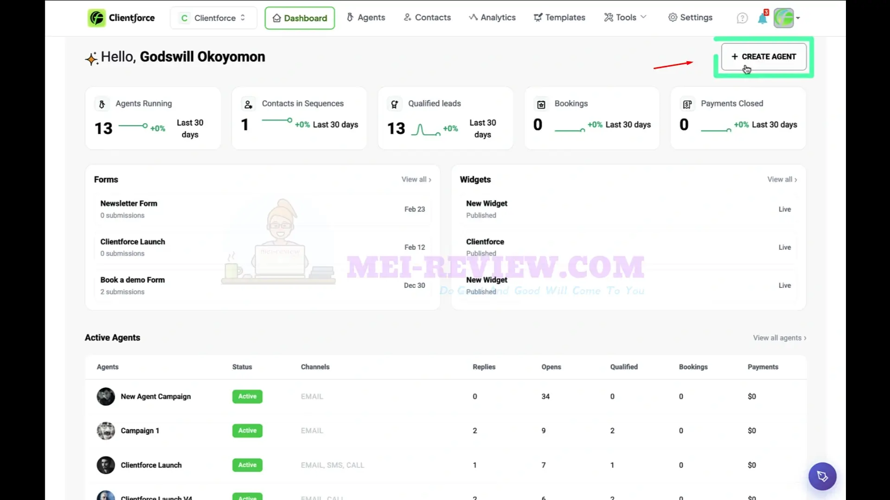This screenshot has height=500, width=890.
Task: Open the Settings nav item
Action: [x=690, y=18]
